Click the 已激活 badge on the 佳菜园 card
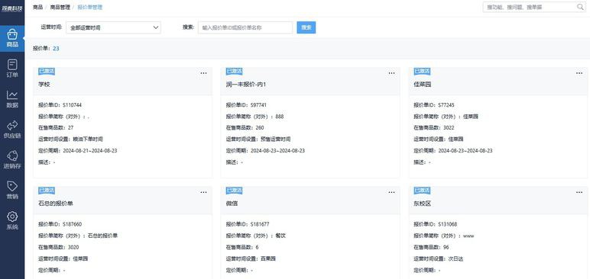The height and width of the screenshot is (279, 590). [x=422, y=72]
